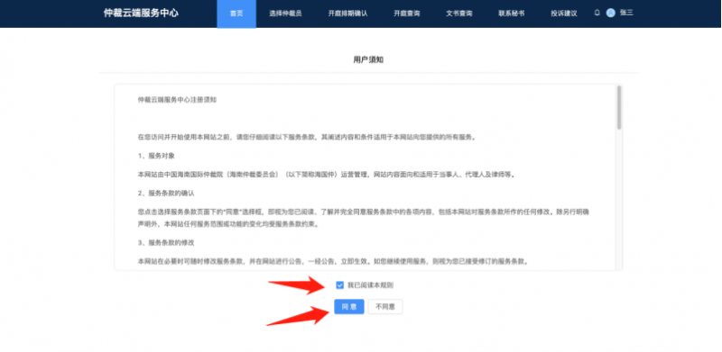Click the 2、服务条款的确认 heading

pyautogui.click(x=166, y=193)
